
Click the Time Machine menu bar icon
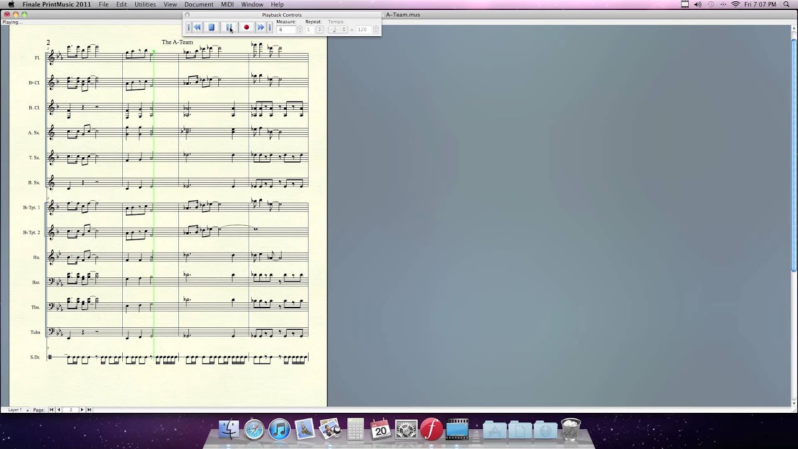tap(711, 4)
